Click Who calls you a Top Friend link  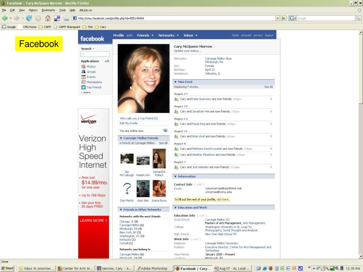(139, 118)
